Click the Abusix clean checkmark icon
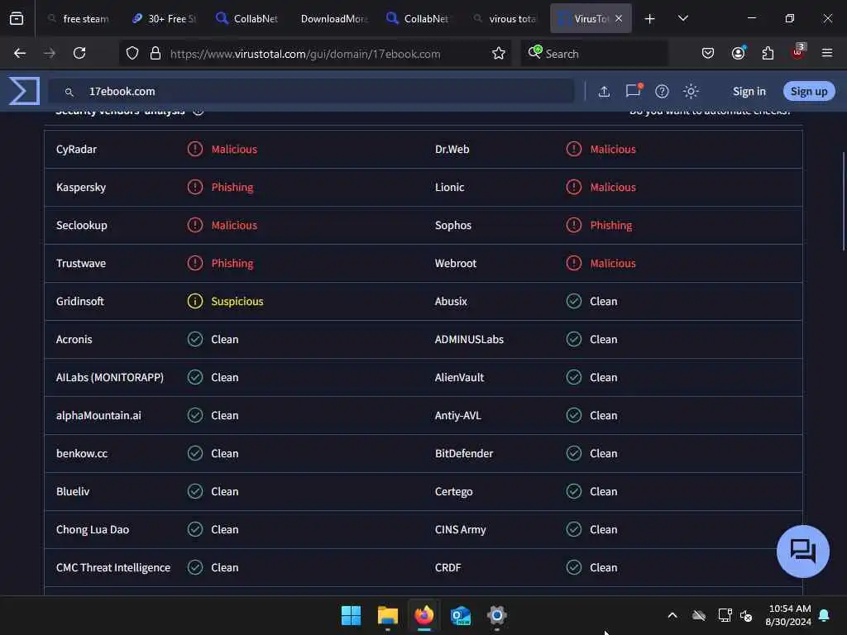This screenshot has width=847, height=635. click(574, 301)
